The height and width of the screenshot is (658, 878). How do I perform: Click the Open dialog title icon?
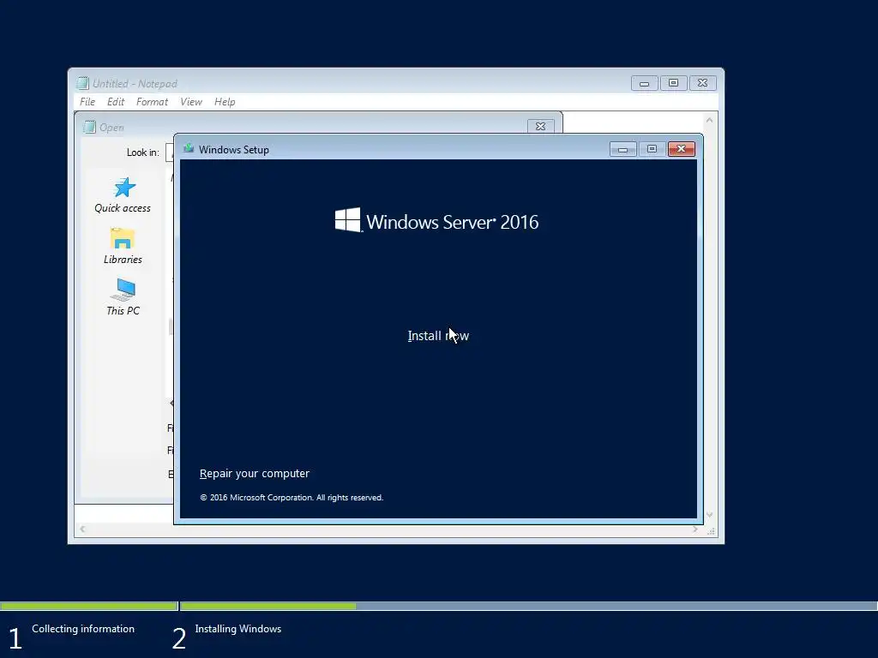pos(89,127)
